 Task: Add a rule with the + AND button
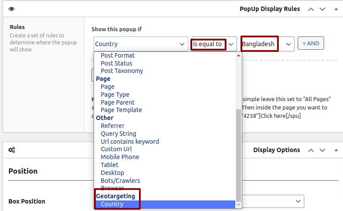click(310, 43)
